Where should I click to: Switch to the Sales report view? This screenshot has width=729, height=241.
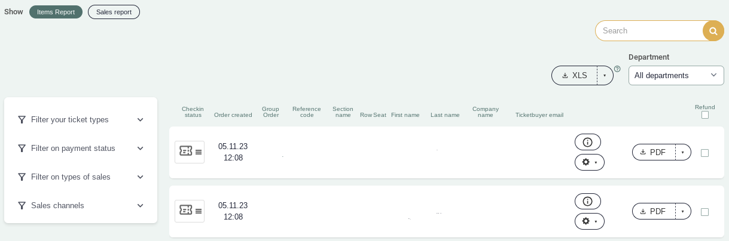coord(114,12)
